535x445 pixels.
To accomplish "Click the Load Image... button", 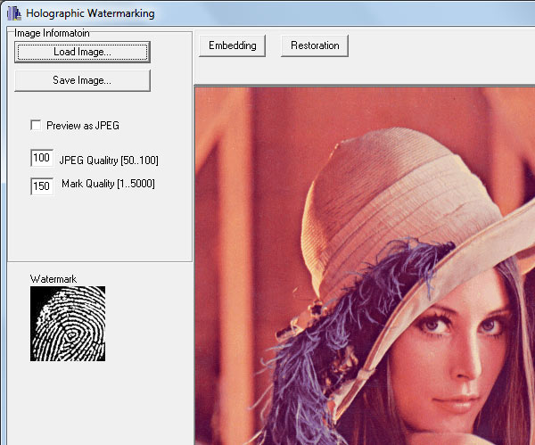I will pyautogui.click(x=82, y=52).
